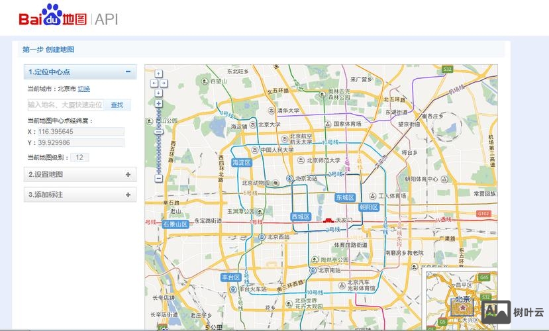
Task: Click the Guangcai Gymnasium icon
Action: click(342, 285)
